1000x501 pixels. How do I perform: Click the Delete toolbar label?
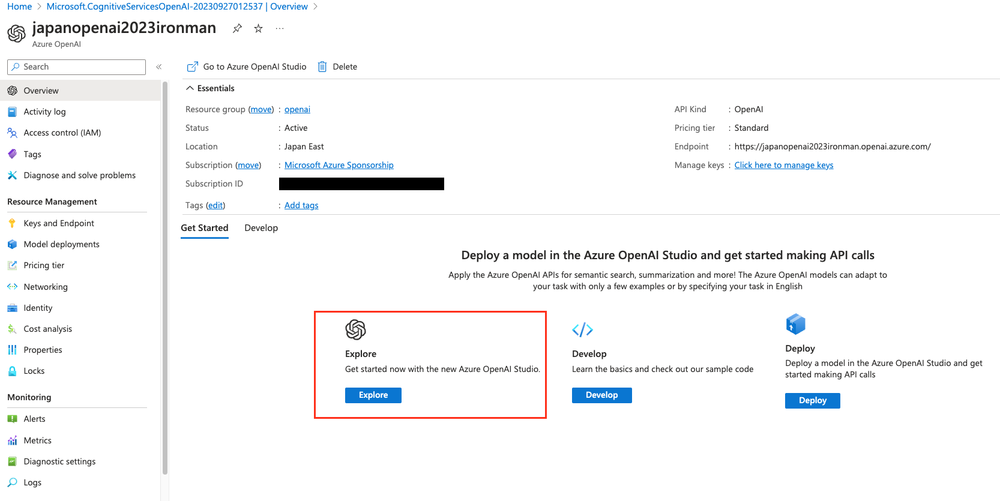pos(345,67)
